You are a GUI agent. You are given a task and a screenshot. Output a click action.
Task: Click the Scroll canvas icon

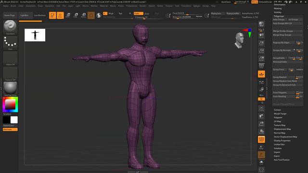pyautogui.click(x=261, y=36)
